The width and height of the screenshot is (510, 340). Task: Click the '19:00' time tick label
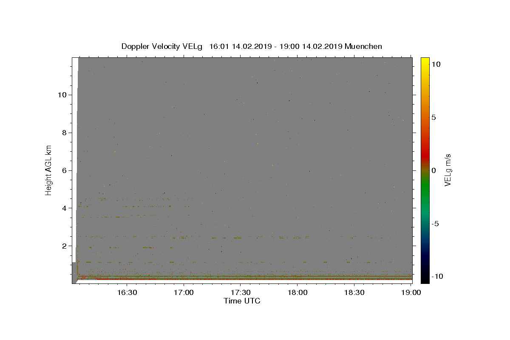pyautogui.click(x=411, y=292)
